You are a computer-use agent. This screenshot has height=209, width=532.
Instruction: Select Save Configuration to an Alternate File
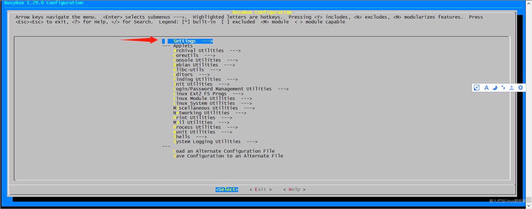tap(228, 156)
